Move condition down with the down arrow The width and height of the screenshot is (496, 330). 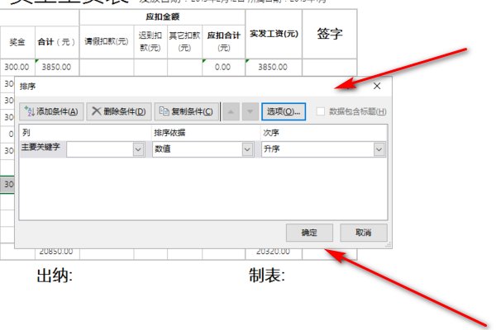(250, 111)
